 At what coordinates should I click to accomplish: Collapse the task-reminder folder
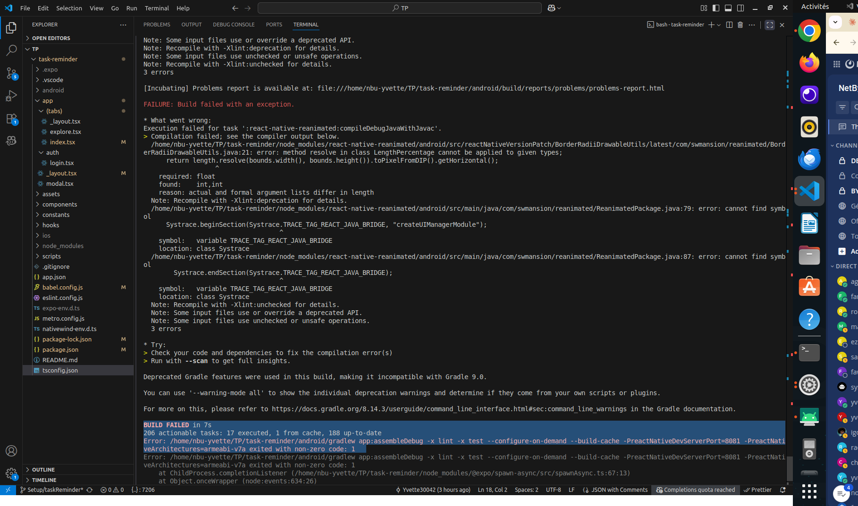tap(58, 59)
